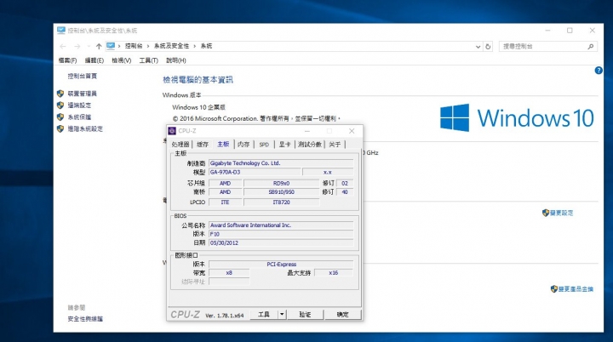Close the CPU-Z window
Screen dimensions: 613x342
click(352, 131)
